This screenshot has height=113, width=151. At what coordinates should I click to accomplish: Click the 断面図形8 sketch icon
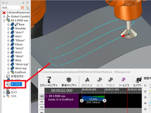[8, 76]
